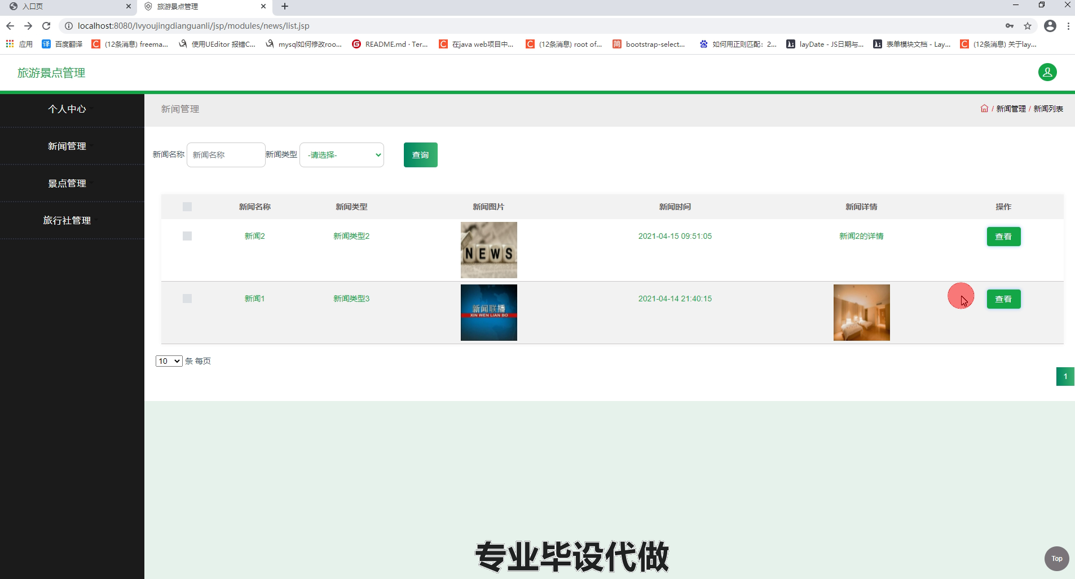The height and width of the screenshot is (579, 1075).
Task: Open saved passwords key icon
Action: click(x=1010, y=26)
